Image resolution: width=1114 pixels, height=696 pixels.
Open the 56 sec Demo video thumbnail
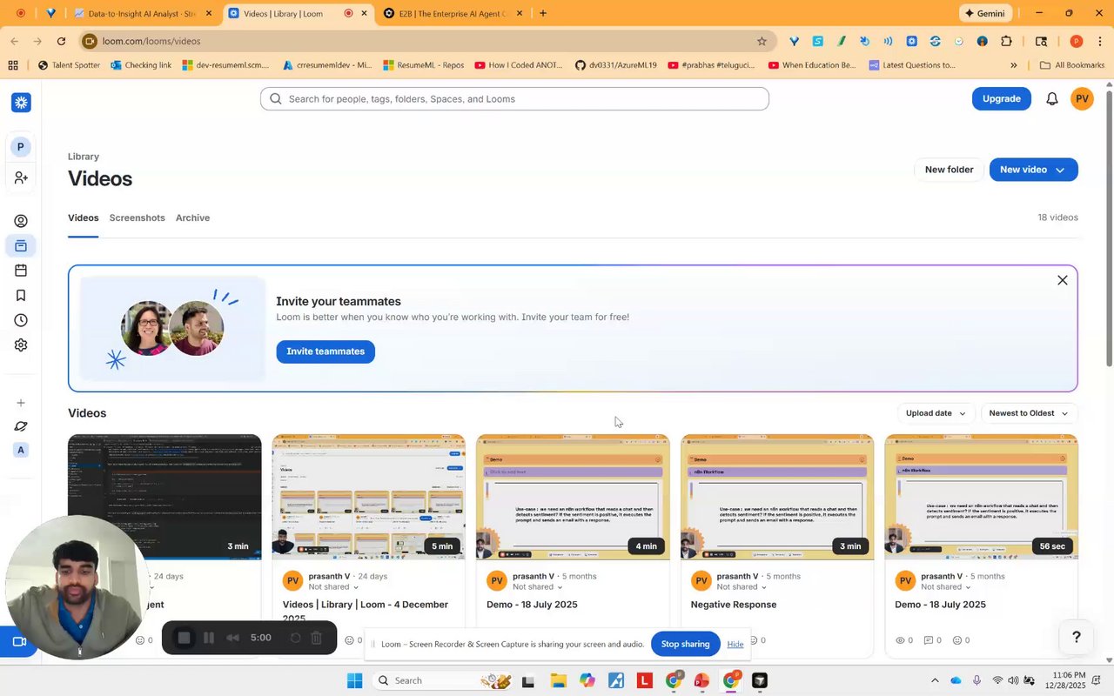point(982,497)
